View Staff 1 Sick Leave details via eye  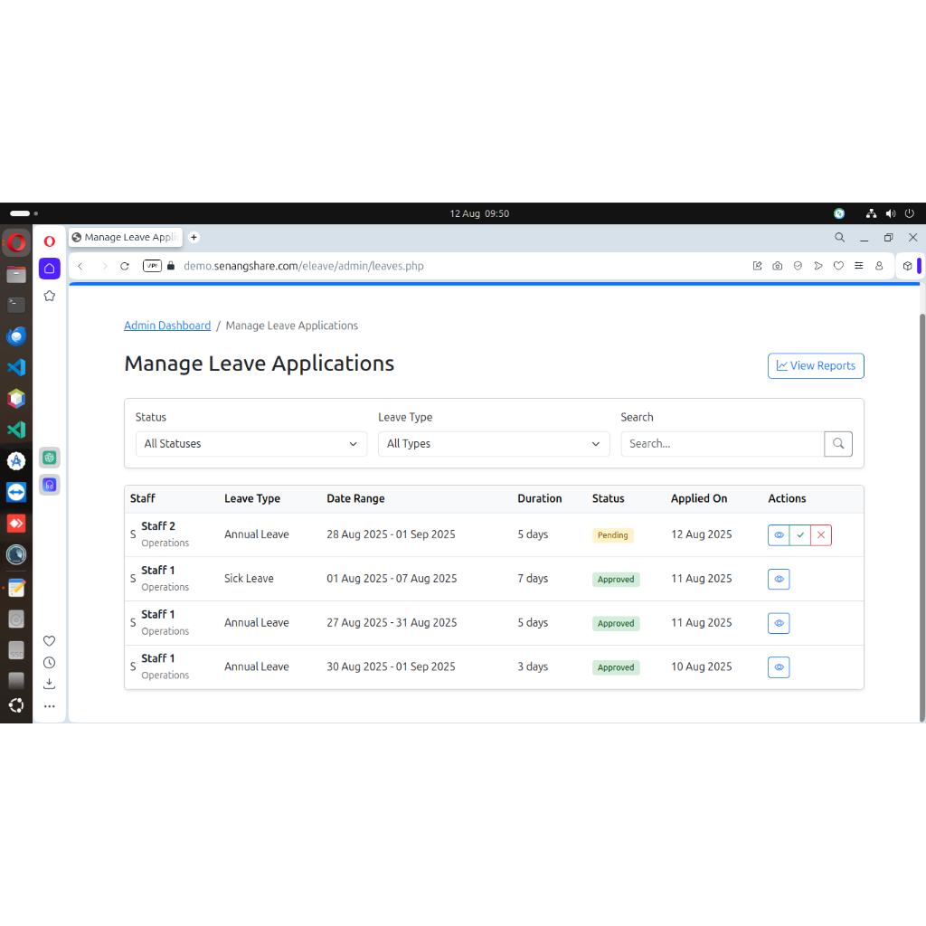pos(779,580)
